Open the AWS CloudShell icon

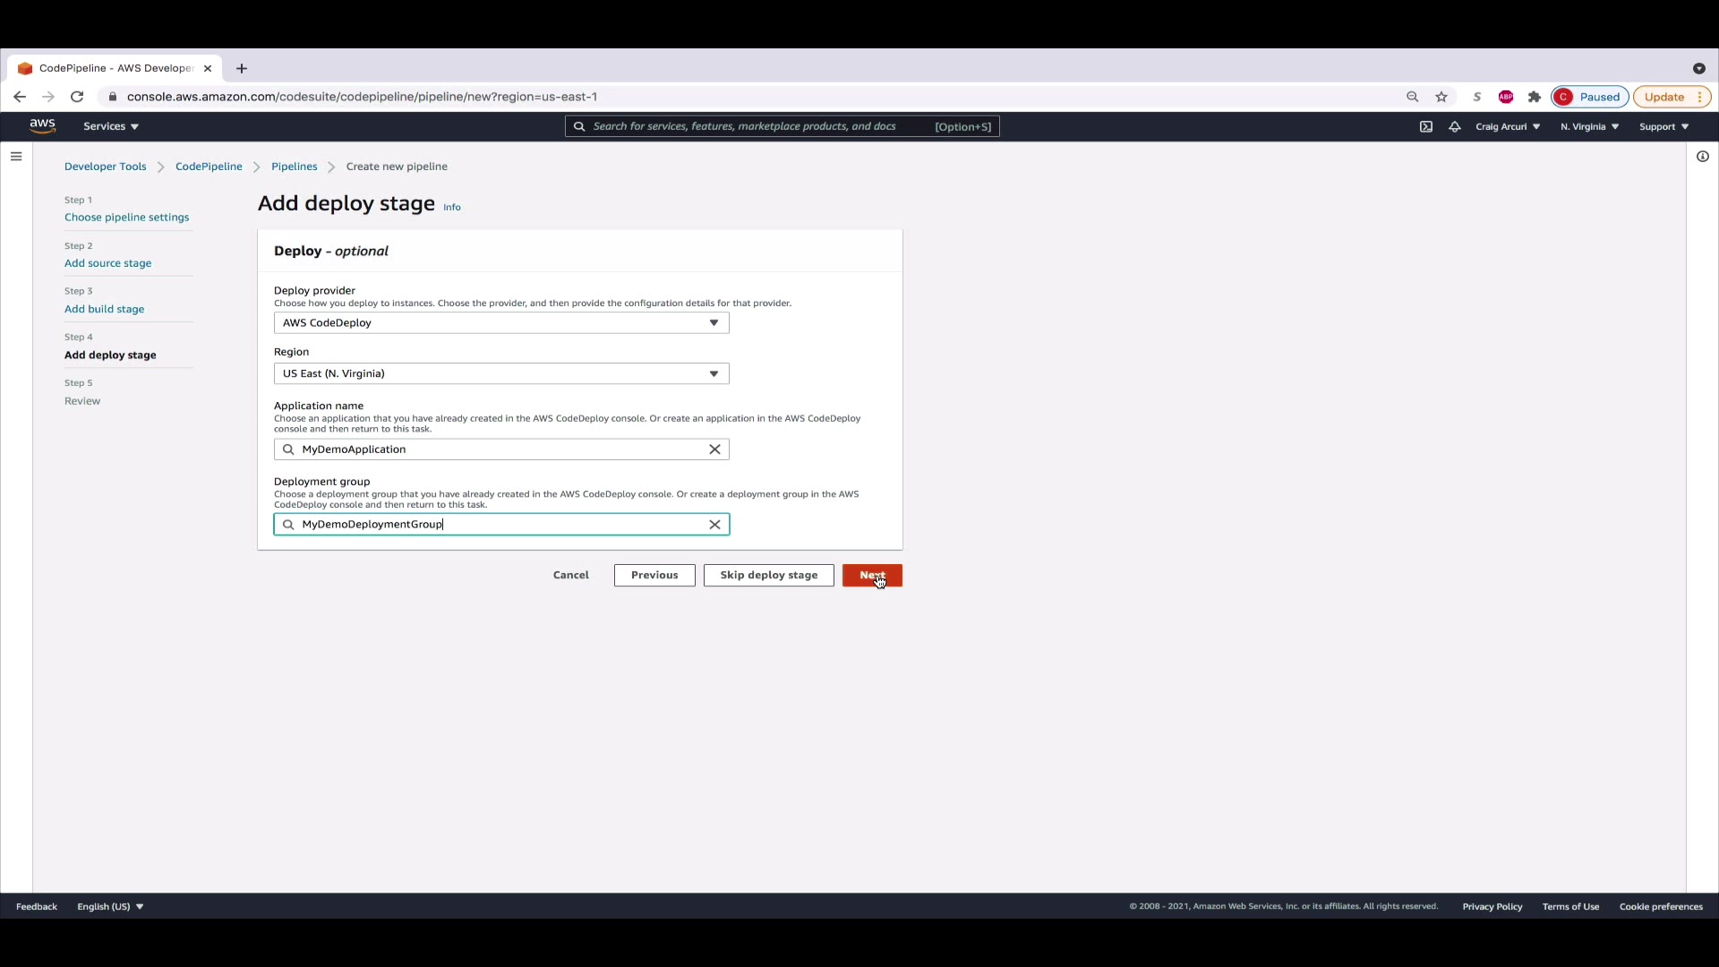pos(1426,126)
